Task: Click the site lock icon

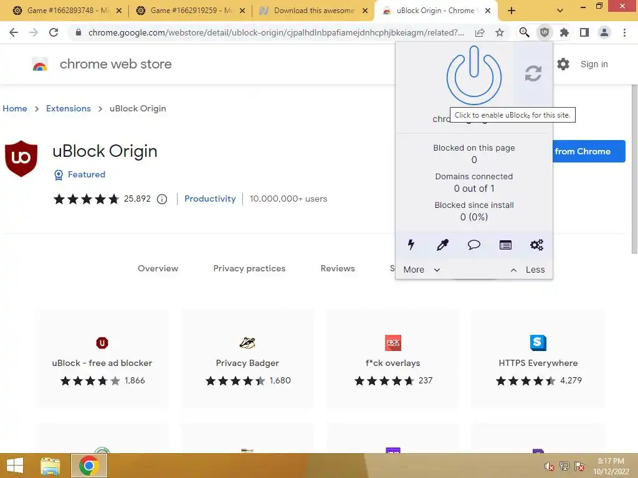Action: pyautogui.click(x=79, y=32)
